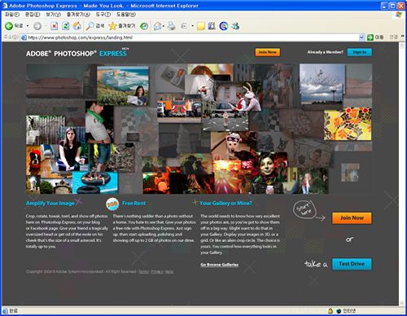Open the Privacy footer link

tap(157, 272)
